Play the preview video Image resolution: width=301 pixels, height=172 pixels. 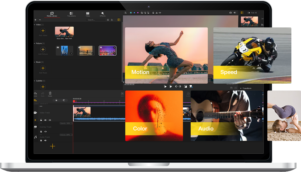[x=165, y=87]
